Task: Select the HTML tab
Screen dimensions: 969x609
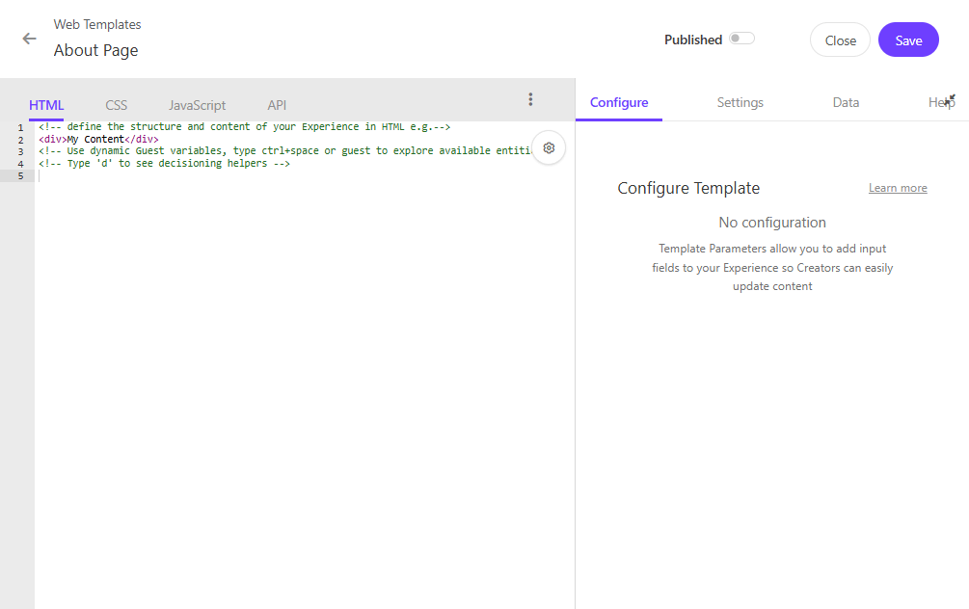Action: [46, 105]
